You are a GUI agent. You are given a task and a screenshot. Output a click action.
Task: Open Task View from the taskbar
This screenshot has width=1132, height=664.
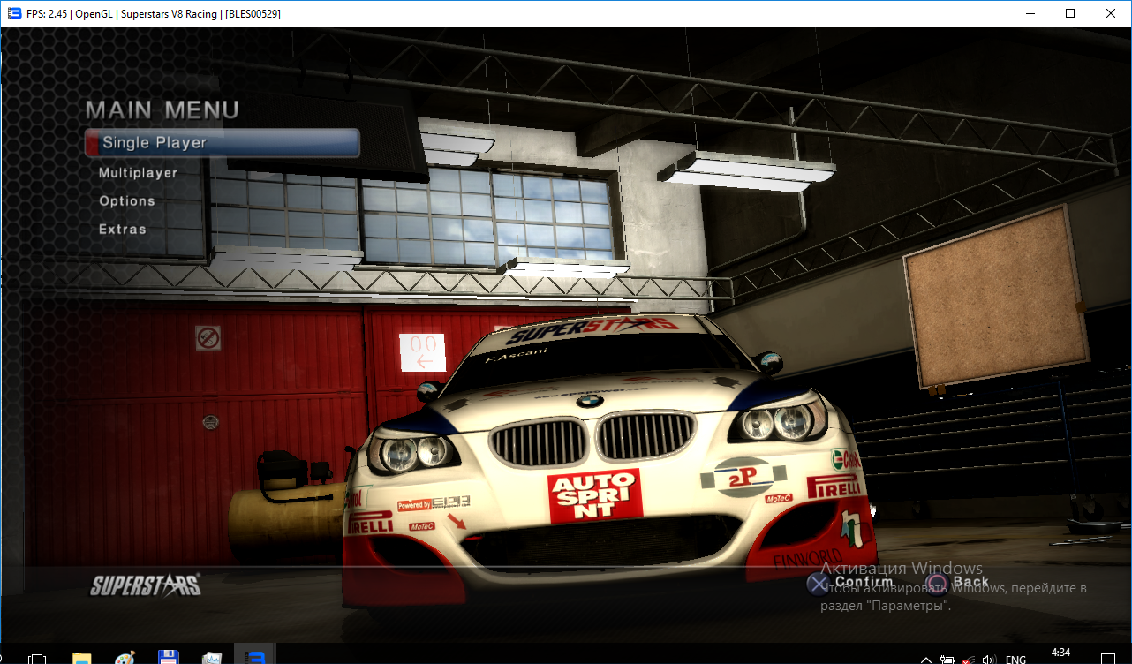tap(36, 658)
